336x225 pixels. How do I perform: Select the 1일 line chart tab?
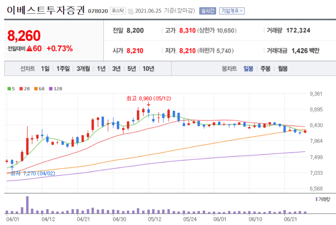pos(45,69)
